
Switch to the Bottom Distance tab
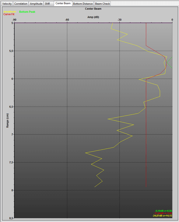(83, 4)
